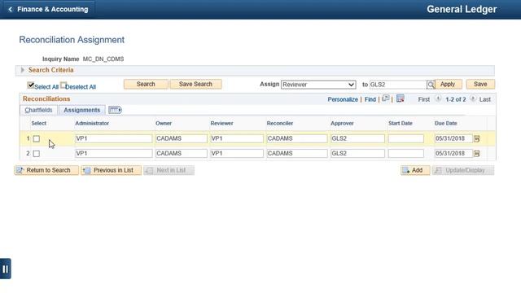Click the Next in List button
Viewport: 521px width, 293px height.
click(169, 170)
